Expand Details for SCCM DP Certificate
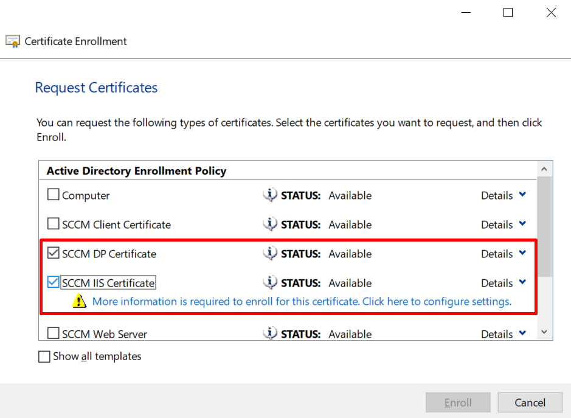The width and height of the screenshot is (571, 418). (x=504, y=254)
